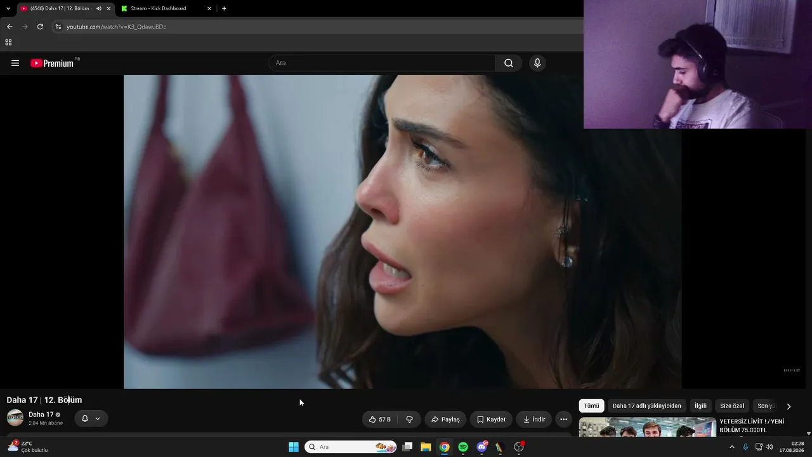Screen dimensions: 812x457
Task: Open Task View from the taskbar
Action: pos(407,447)
